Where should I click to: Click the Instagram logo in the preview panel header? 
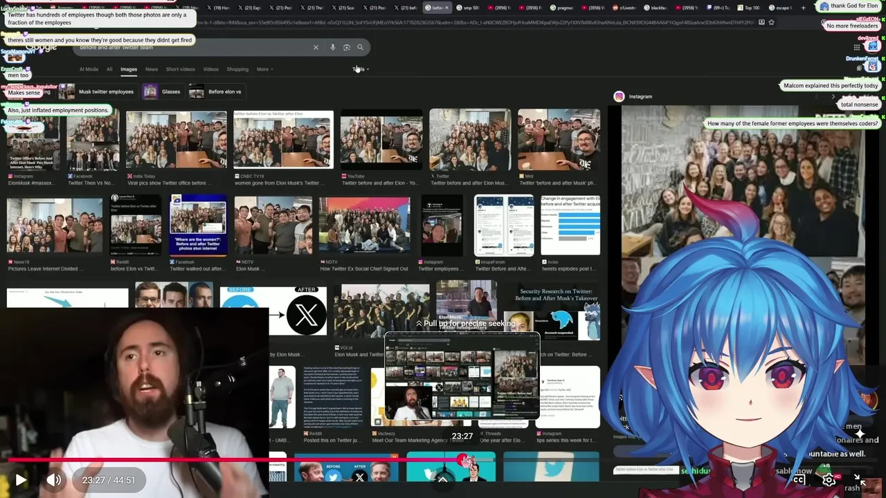click(620, 97)
